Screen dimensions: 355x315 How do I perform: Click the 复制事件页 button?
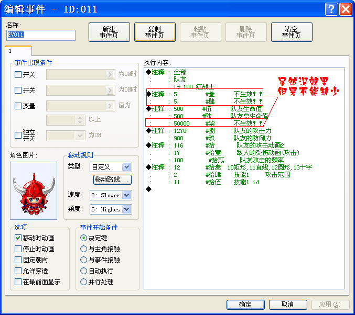155,32
